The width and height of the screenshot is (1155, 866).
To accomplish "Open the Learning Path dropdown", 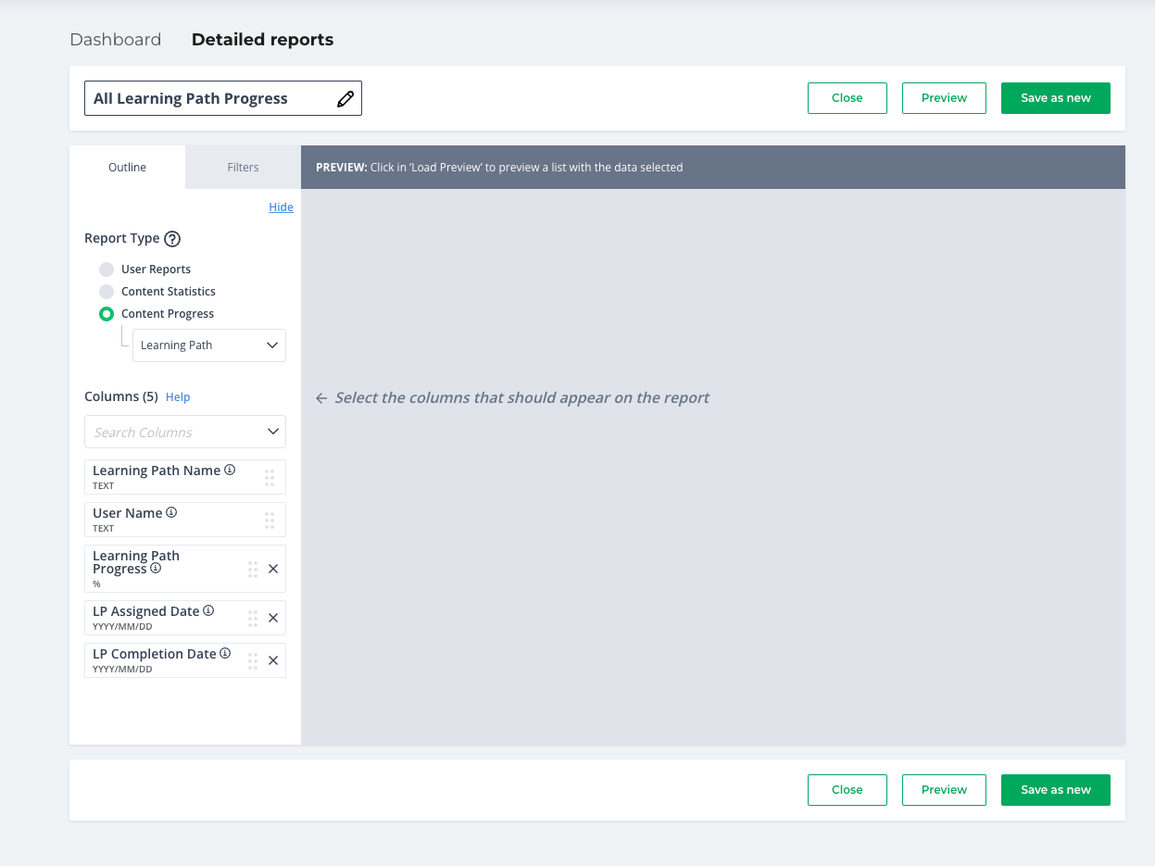I will coord(209,345).
